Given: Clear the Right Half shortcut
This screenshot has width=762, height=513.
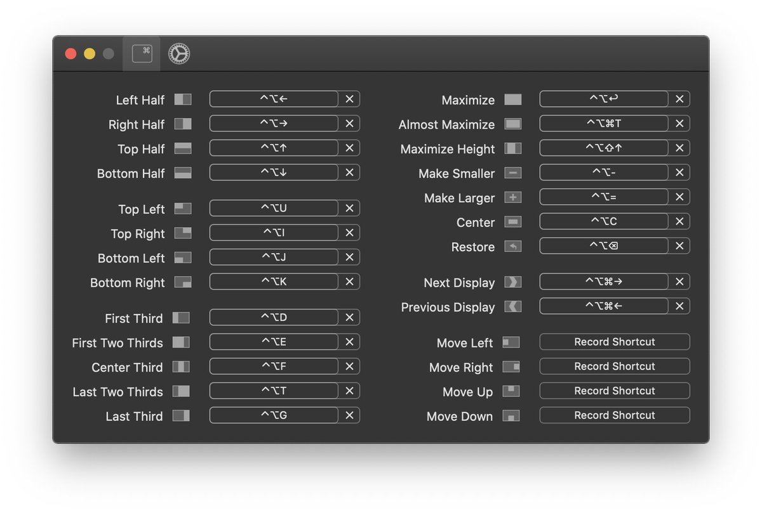Looking at the screenshot, I should (349, 124).
